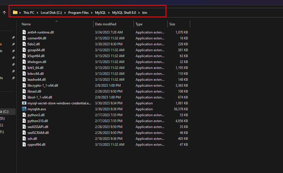Select file name mysqlsh.exe
This screenshot has height=173, width=283.
(37, 109)
